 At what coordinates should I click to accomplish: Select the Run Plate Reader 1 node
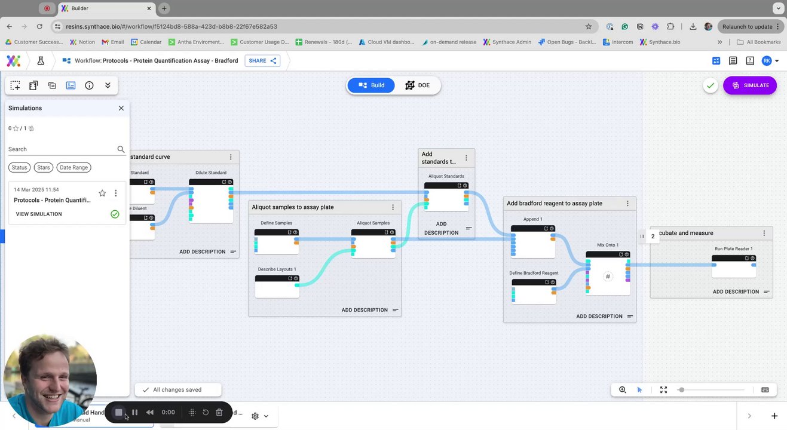(734, 266)
